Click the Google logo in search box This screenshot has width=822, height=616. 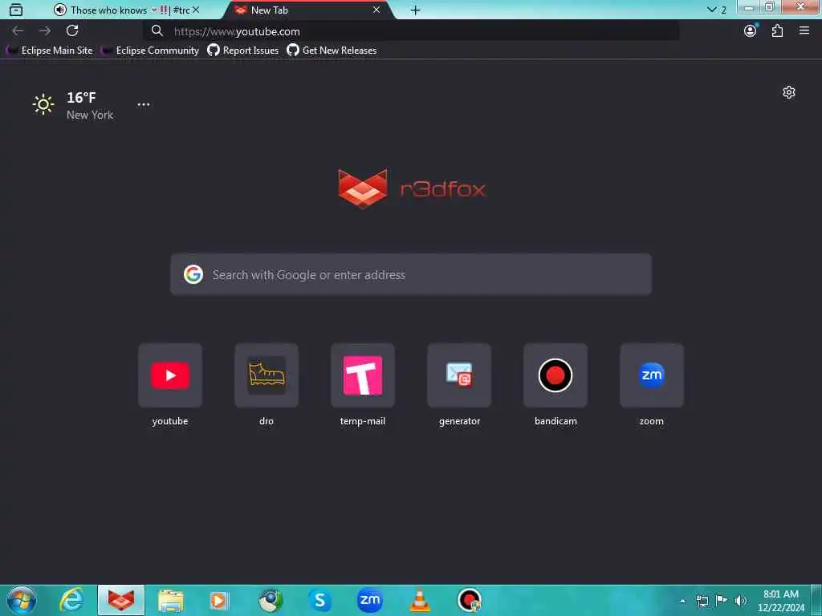point(193,274)
